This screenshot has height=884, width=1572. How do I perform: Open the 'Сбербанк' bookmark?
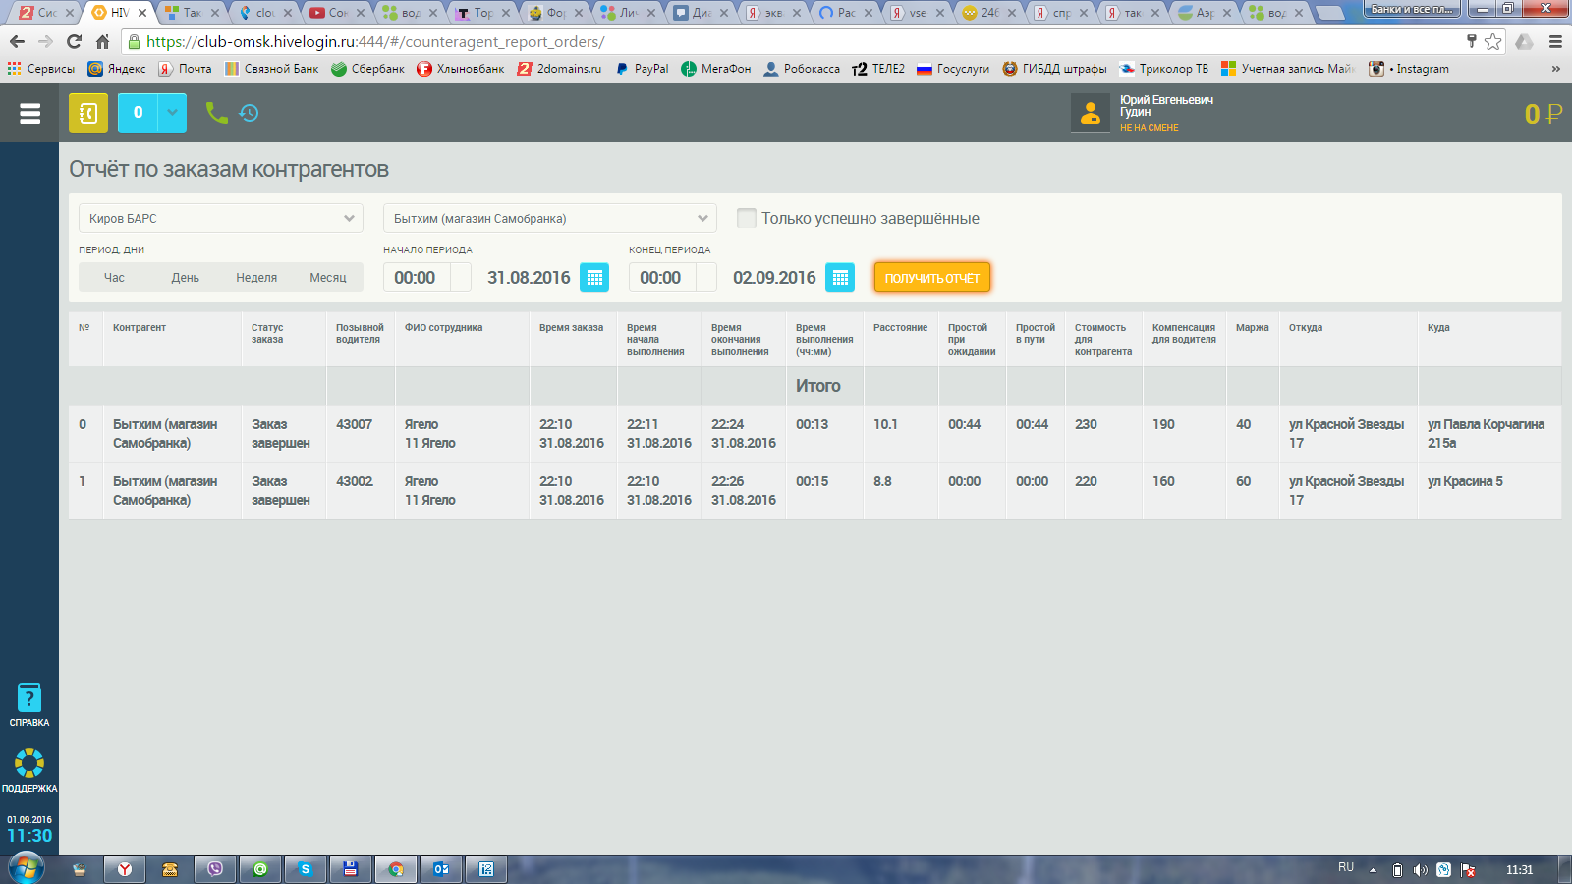(368, 69)
